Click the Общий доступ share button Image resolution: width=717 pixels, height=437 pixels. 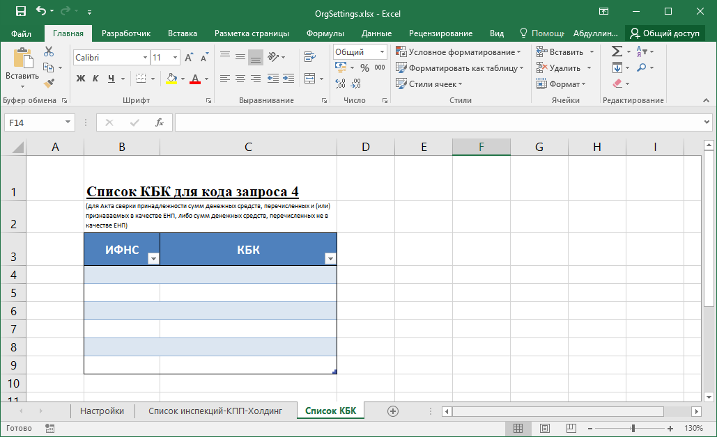664,33
